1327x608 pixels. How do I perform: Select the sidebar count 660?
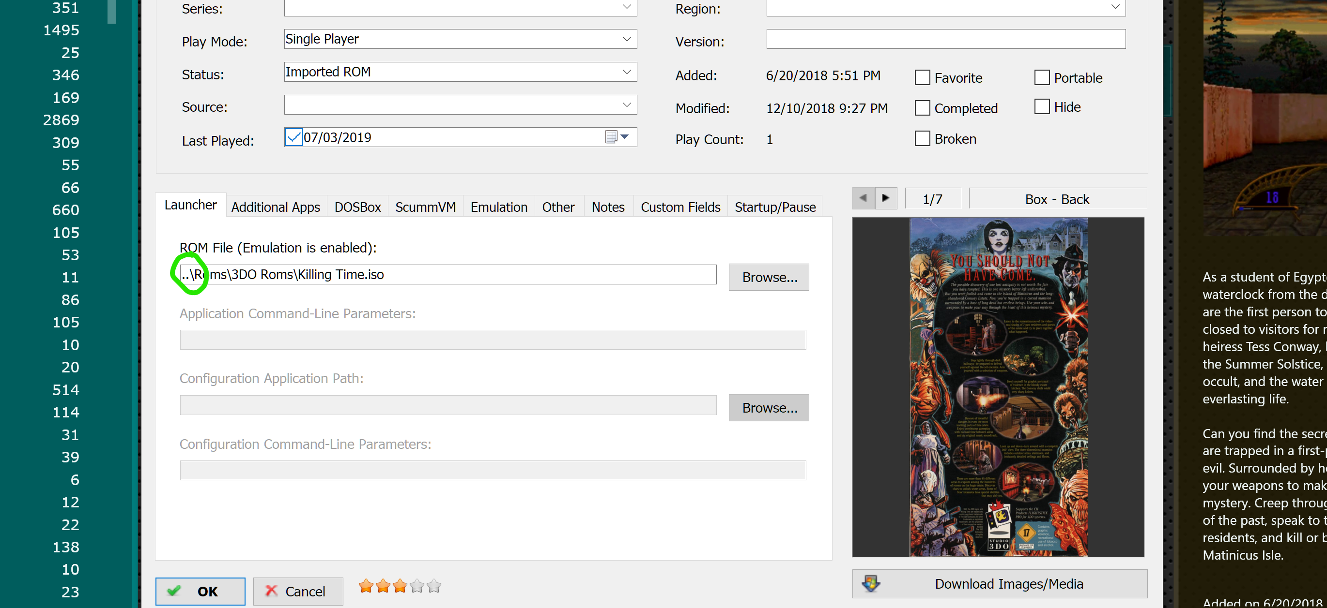pyautogui.click(x=66, y=210)
